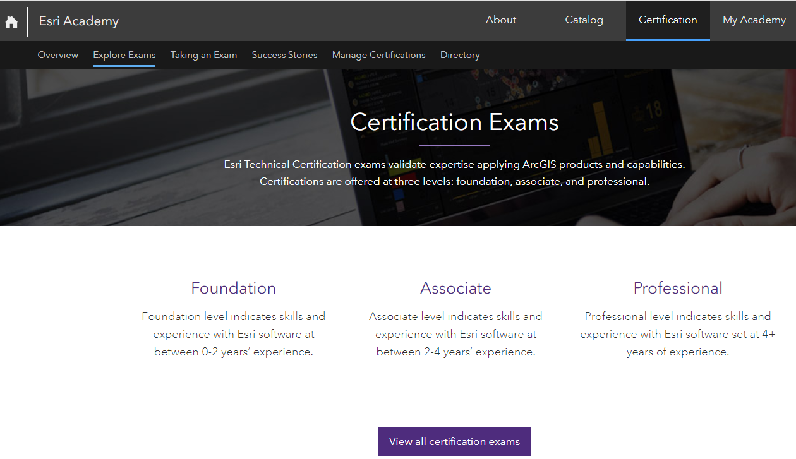This screenshot has height=459, width=796.
Task: Click the sentence starting 'Esri Technical Certification exams validate'
Action: click(454, 164)
